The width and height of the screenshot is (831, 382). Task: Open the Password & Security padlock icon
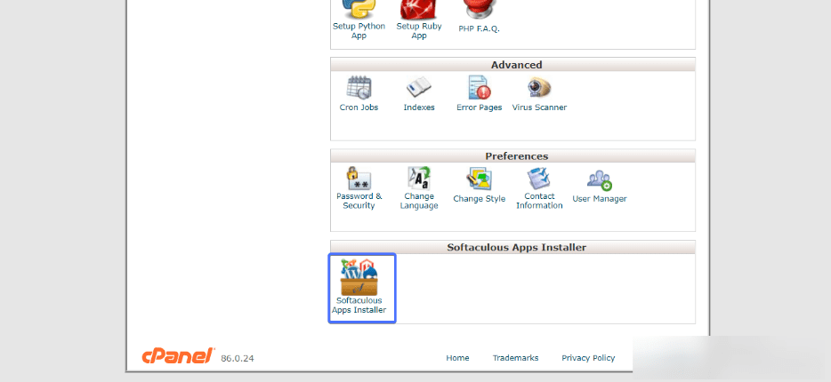[359, 179]
